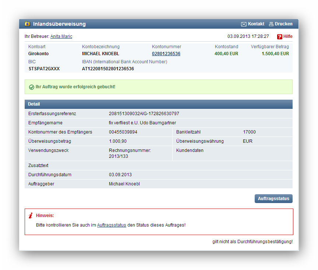The height and width of the screenshot is (270, 318).
Task: Select the Überweisungswährung label
Action: pyautogui.click(x=200, y=141)
